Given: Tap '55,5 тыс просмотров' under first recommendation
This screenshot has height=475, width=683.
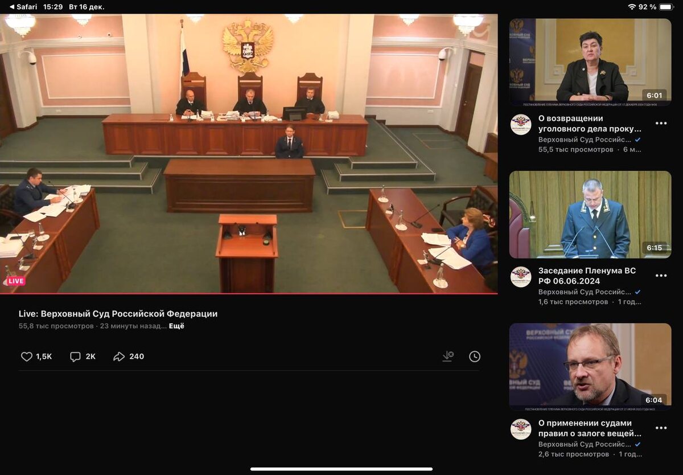Looking at the screenshot, I should [x=576, y=150].
